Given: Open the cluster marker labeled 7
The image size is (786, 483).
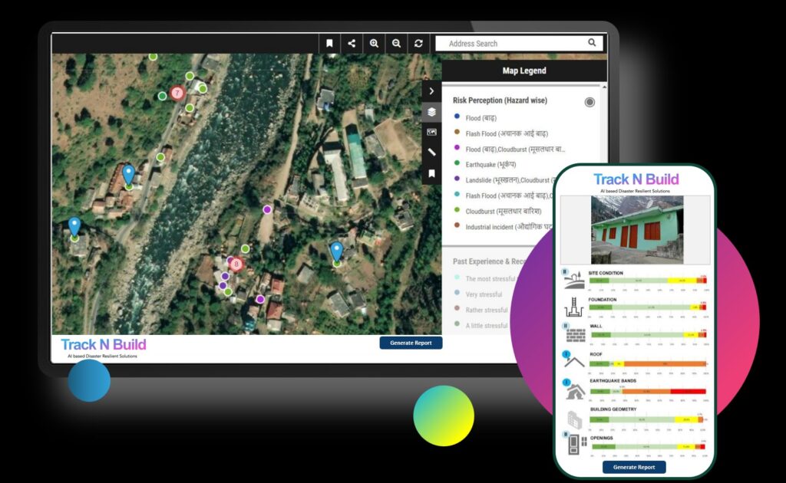Looking at the screenshot, I should point(177,93).
